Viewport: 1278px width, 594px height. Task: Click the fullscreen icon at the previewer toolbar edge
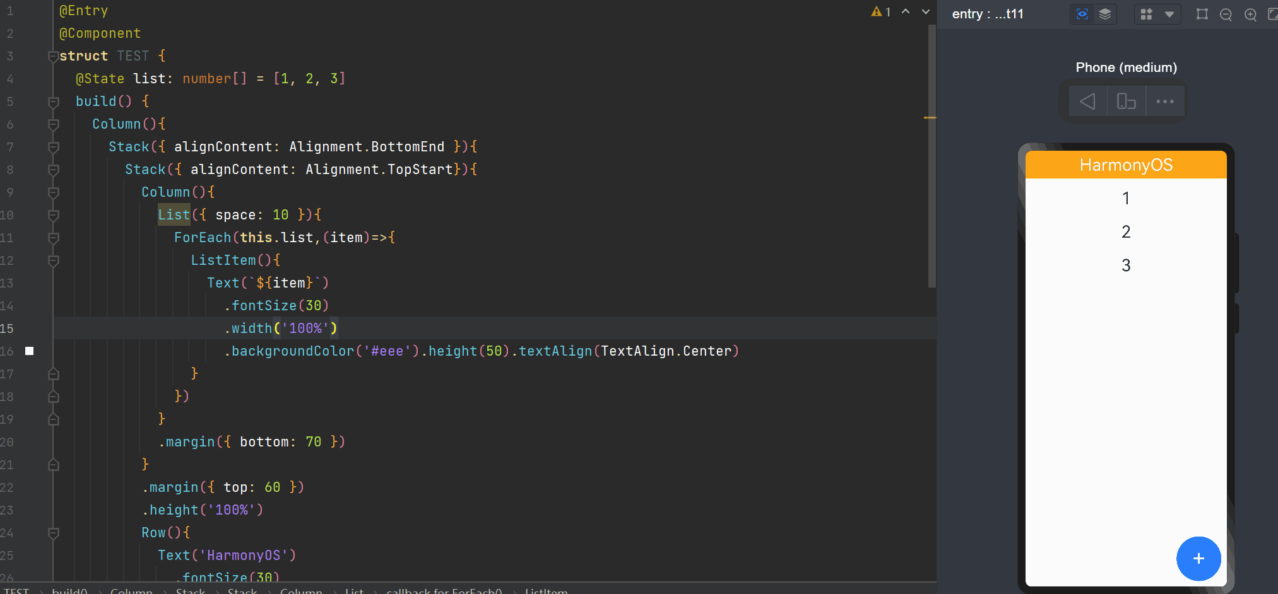(x=1272, y=14)
